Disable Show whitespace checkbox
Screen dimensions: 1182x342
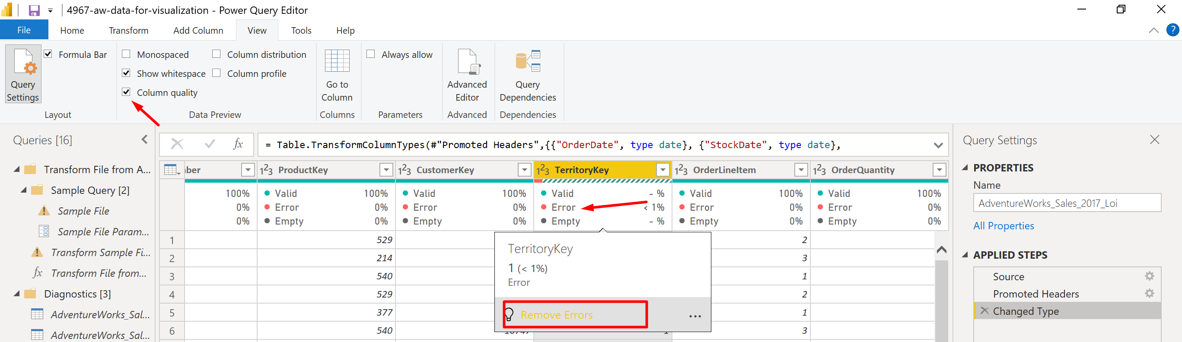126,73
